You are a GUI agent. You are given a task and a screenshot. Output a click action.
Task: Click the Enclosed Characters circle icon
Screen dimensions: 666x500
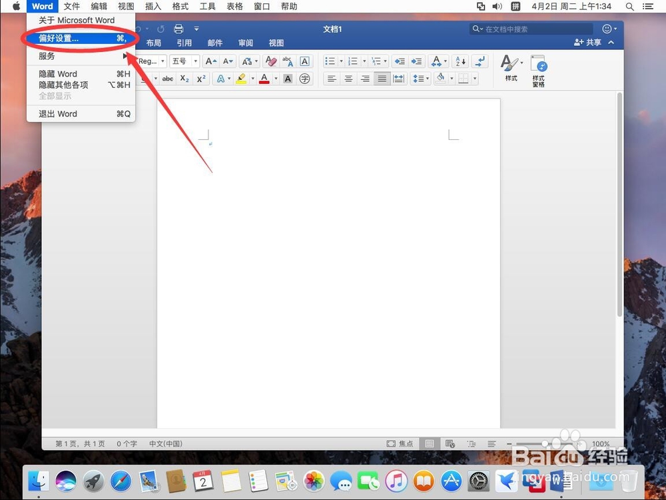[304, 79]
